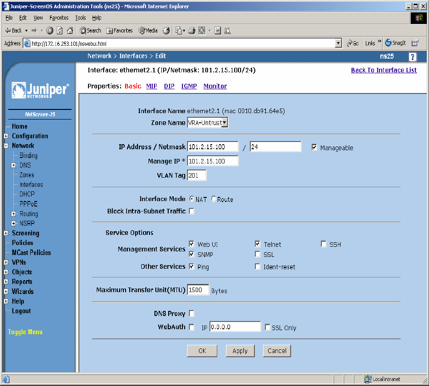
Task: Enable the SSL management service
Action: pos(258,254)
